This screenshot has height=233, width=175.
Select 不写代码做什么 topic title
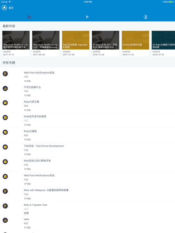[x=32, y=87]
